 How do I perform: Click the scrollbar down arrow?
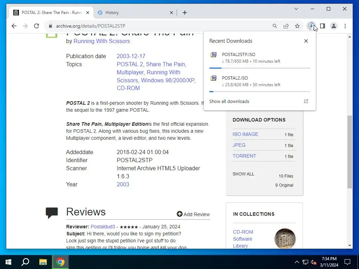350,246
